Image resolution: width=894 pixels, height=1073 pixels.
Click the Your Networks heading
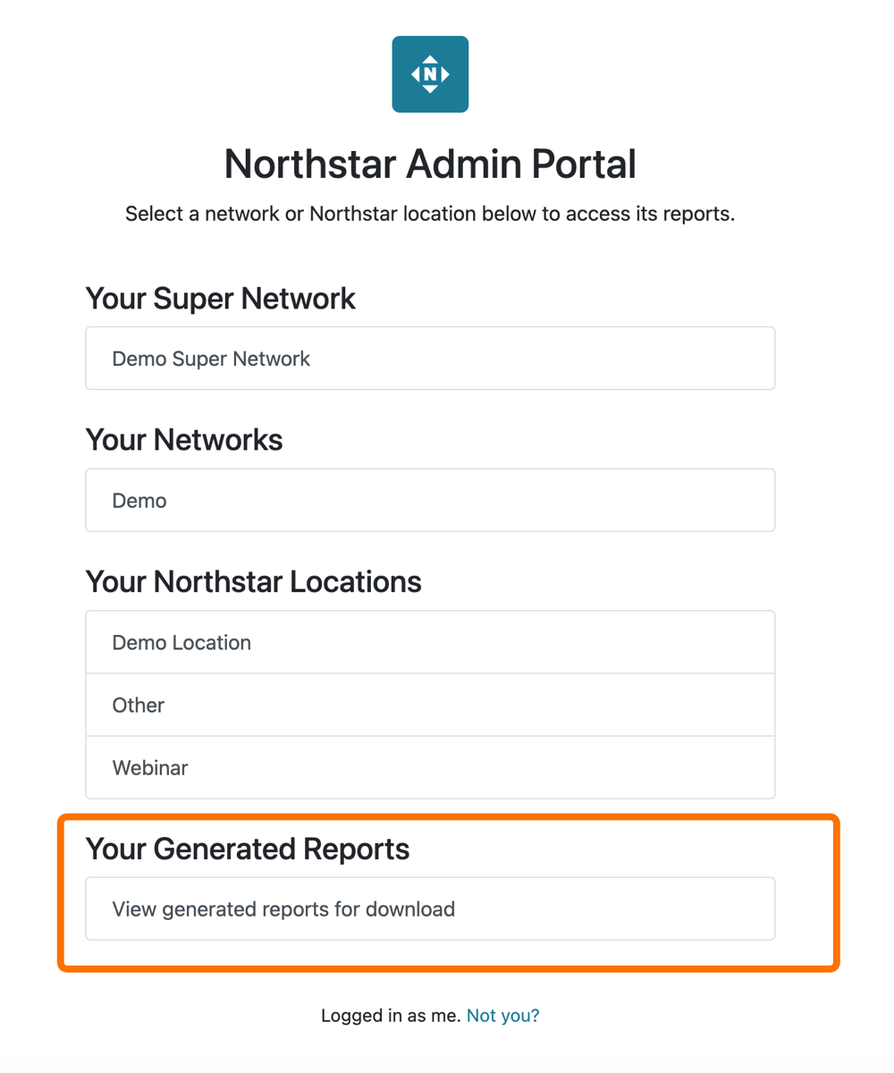point(183,439)
